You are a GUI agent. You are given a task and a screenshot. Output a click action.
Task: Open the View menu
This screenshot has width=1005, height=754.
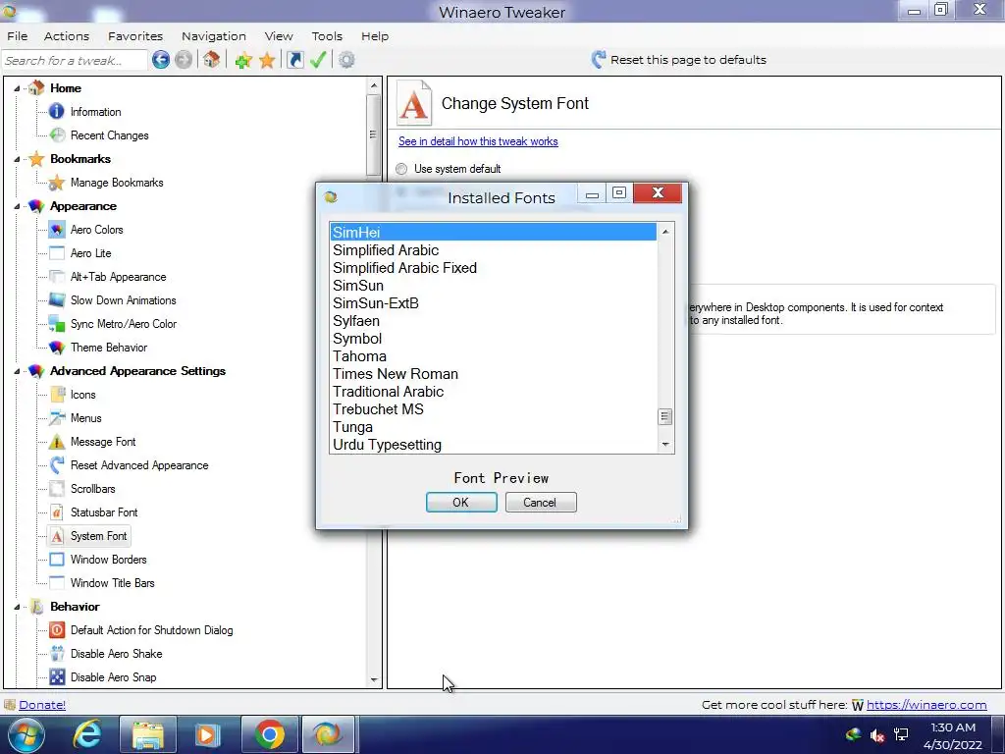278,36
